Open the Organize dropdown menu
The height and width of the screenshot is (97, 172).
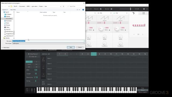tap(5, 10)
